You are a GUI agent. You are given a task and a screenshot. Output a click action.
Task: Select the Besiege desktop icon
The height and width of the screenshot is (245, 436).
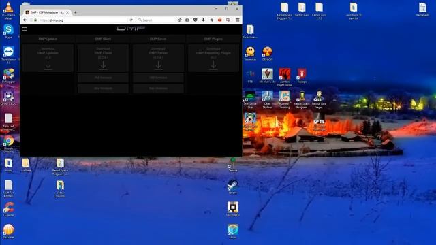pyautogui.click(x=302, y=76)
